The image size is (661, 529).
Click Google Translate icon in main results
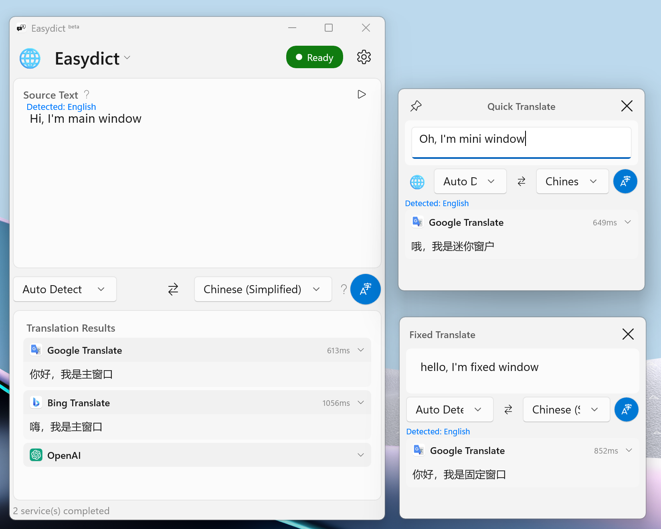[36, 350]
